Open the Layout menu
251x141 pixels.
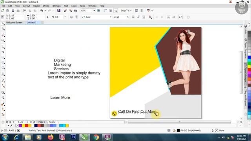26,6
